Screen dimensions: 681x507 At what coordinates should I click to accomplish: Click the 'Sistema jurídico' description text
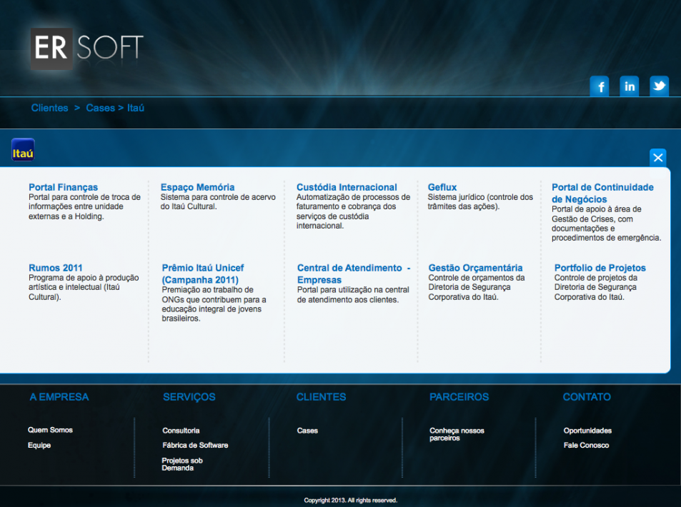point(480,202)
